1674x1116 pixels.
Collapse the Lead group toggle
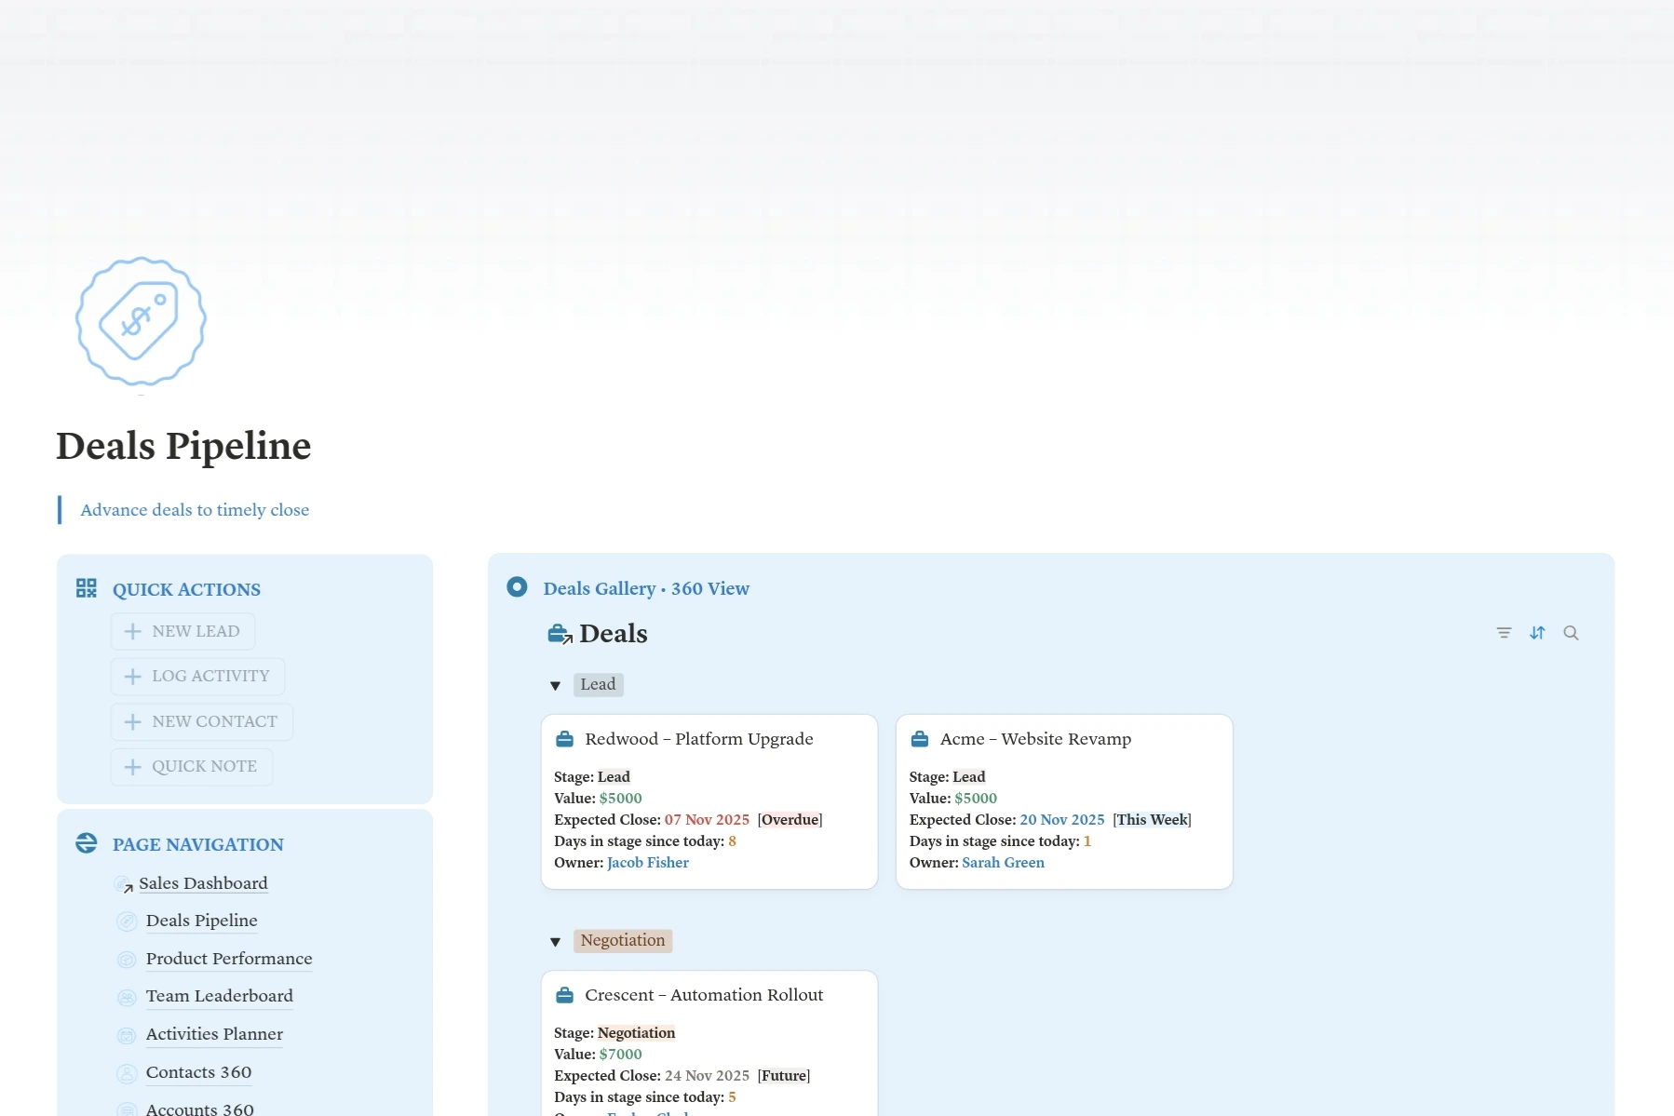pos(556,686)
